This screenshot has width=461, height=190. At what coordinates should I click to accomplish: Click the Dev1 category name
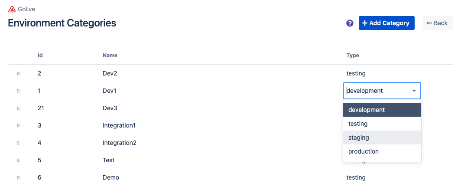click(x=110, y=91)
